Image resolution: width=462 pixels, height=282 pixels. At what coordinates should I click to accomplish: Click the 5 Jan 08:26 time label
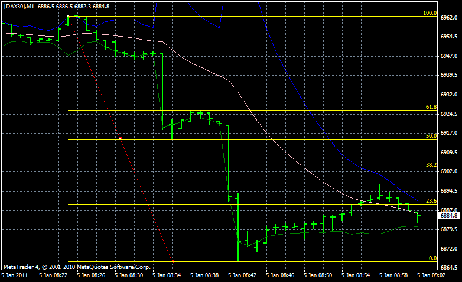(x=91, y=275)
